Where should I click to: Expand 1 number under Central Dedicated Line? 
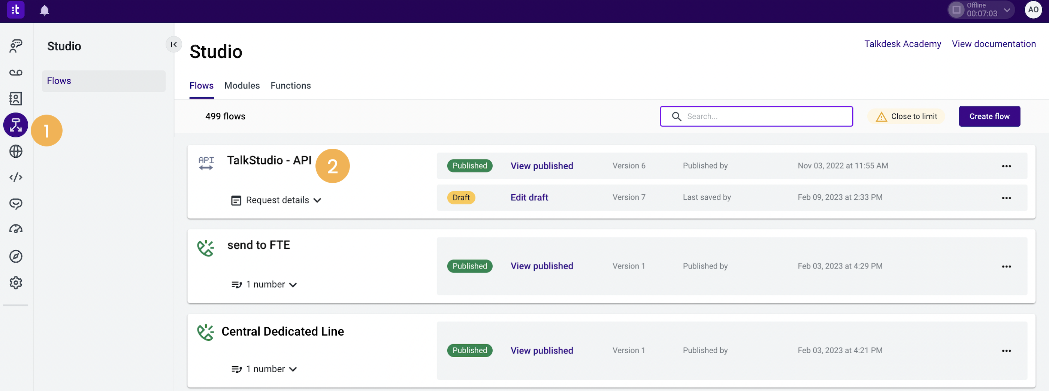click(264, 369)
